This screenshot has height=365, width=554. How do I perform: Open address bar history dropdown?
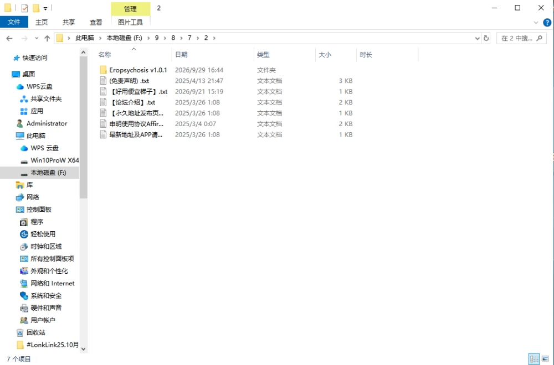pyautogui.click(x=477, y=38)
